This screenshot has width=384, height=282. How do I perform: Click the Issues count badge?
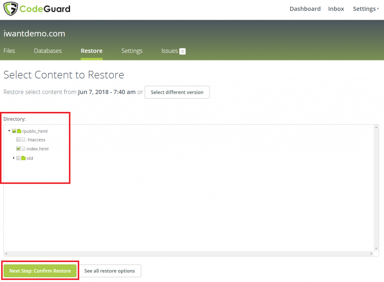click(183, 51)
